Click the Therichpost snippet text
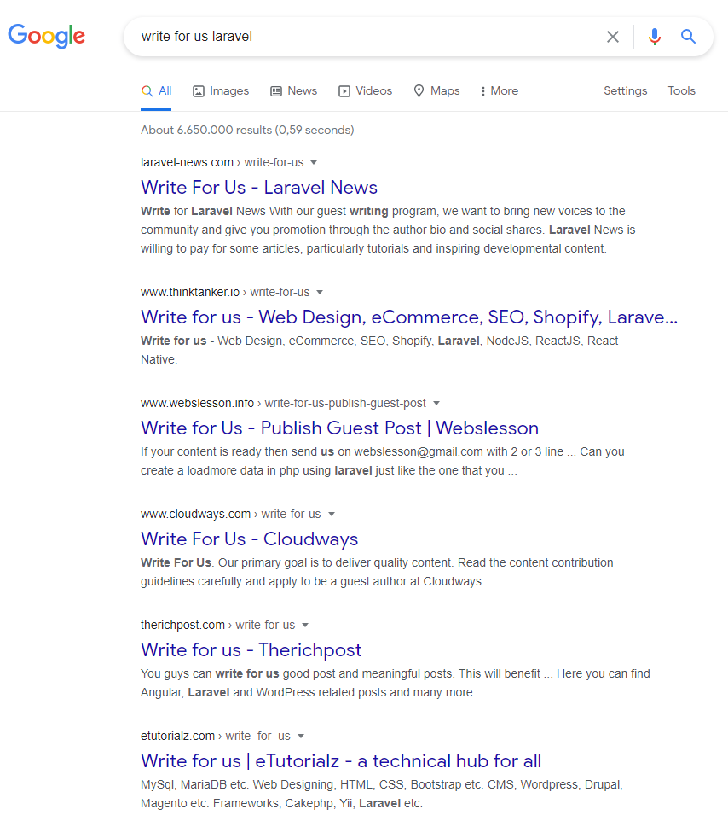Screen dimensions: 728x821 (x=396, y=684)
